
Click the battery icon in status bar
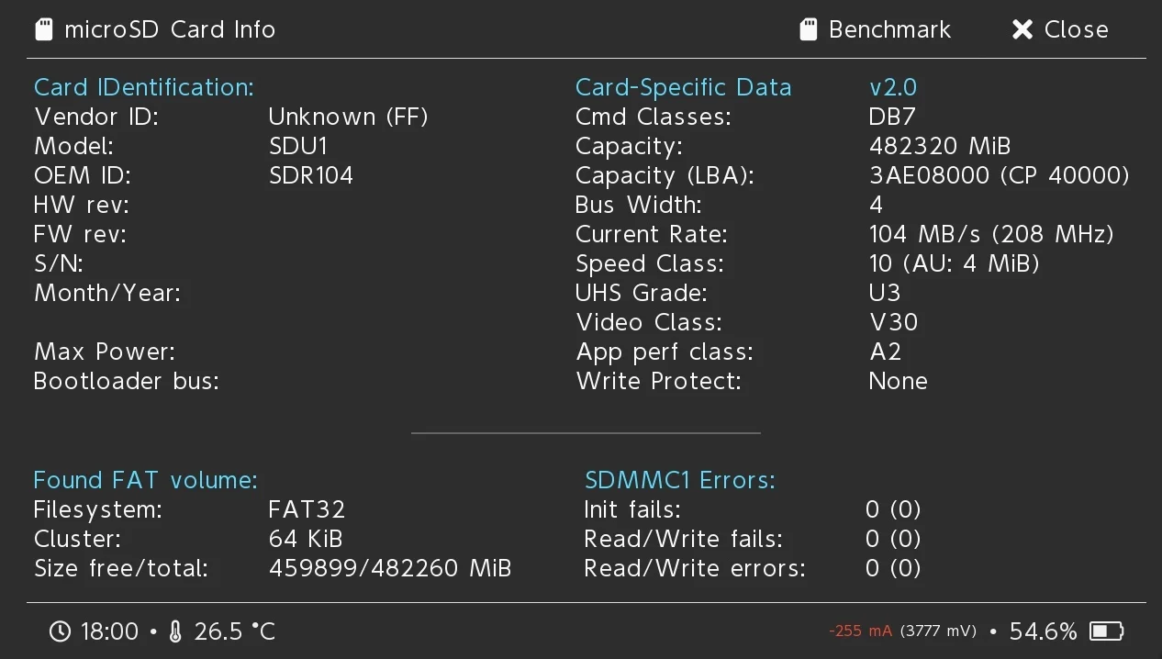pyautogui.click(x=1106, y=631)
